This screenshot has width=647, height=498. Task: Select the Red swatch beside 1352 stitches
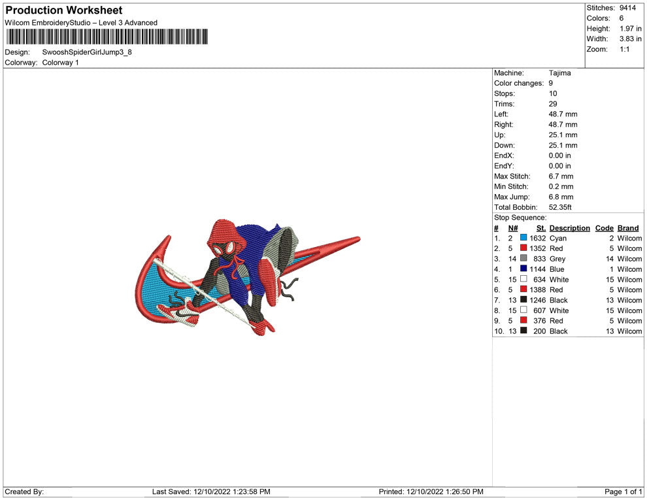pos(523,248)
